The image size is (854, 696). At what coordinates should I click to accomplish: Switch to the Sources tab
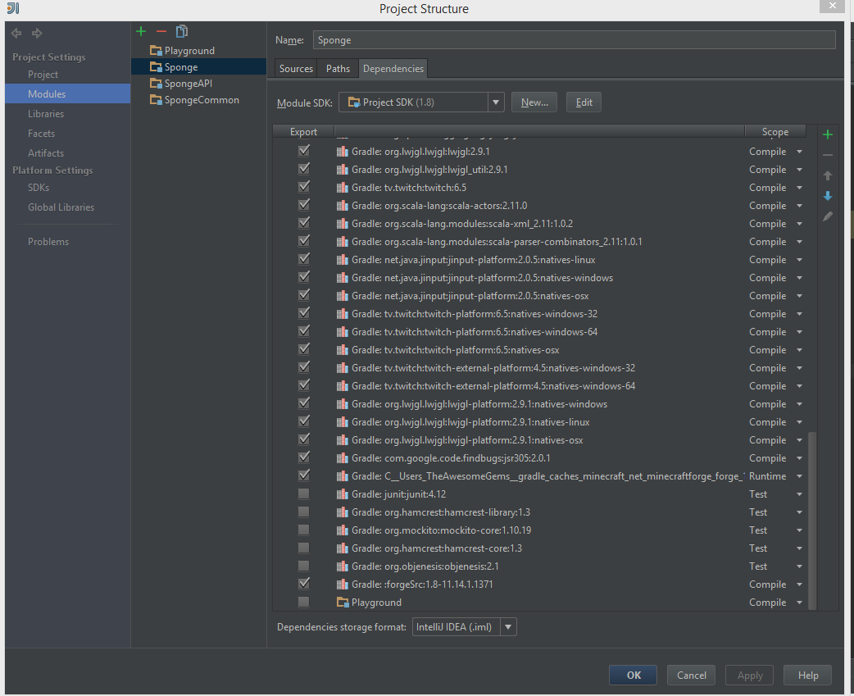click(297, 69)
